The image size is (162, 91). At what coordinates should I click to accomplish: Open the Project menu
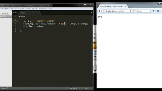tap(34, 9)
